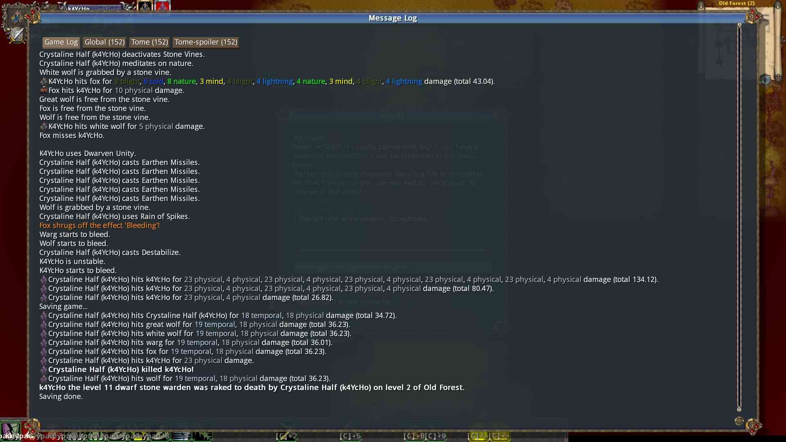This screenshot has width=786, height=442.
Task: Click line 'Crystaline Half (k4YcHo) meditates on nature.'
Action: [x=116, y=63]
